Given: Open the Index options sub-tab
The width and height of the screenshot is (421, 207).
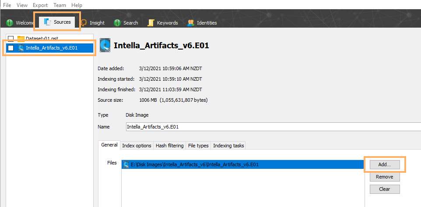Looking at the screenshot, I should (137, 145).
